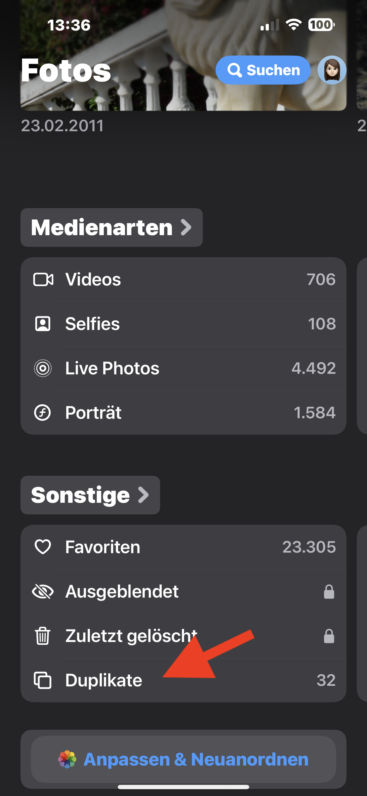This screenshot has height=796, width=367.
Task: Tap the Favoriten heart icon
Action: pos(43,547)
